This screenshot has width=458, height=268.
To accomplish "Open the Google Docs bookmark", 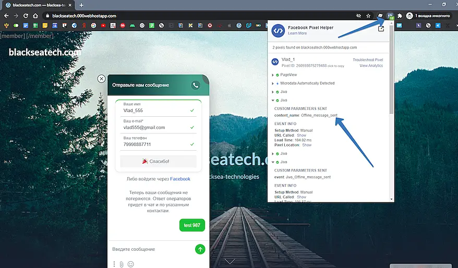I will (x=26, y=26).
